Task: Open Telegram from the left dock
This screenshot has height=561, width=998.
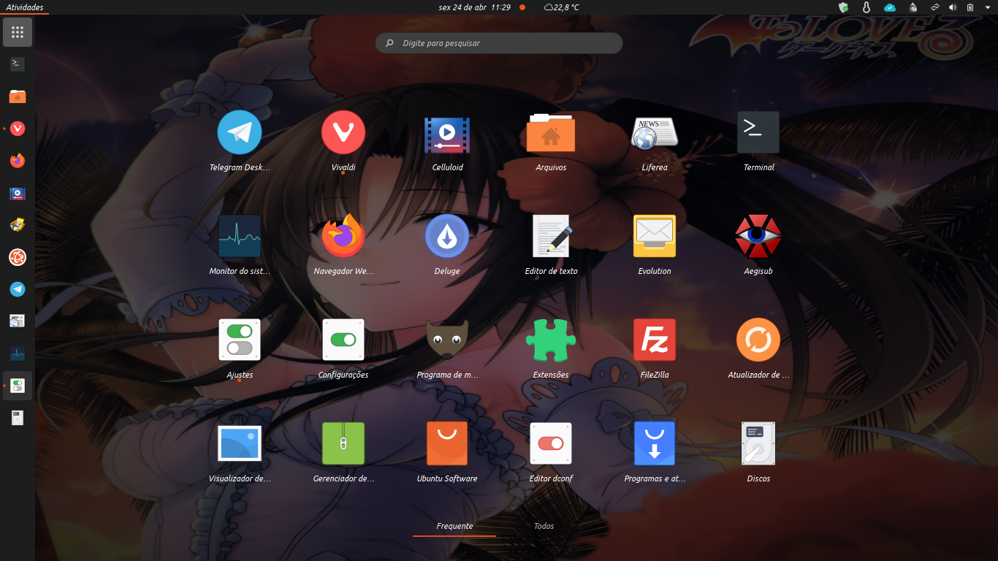Action: [18, 289]
